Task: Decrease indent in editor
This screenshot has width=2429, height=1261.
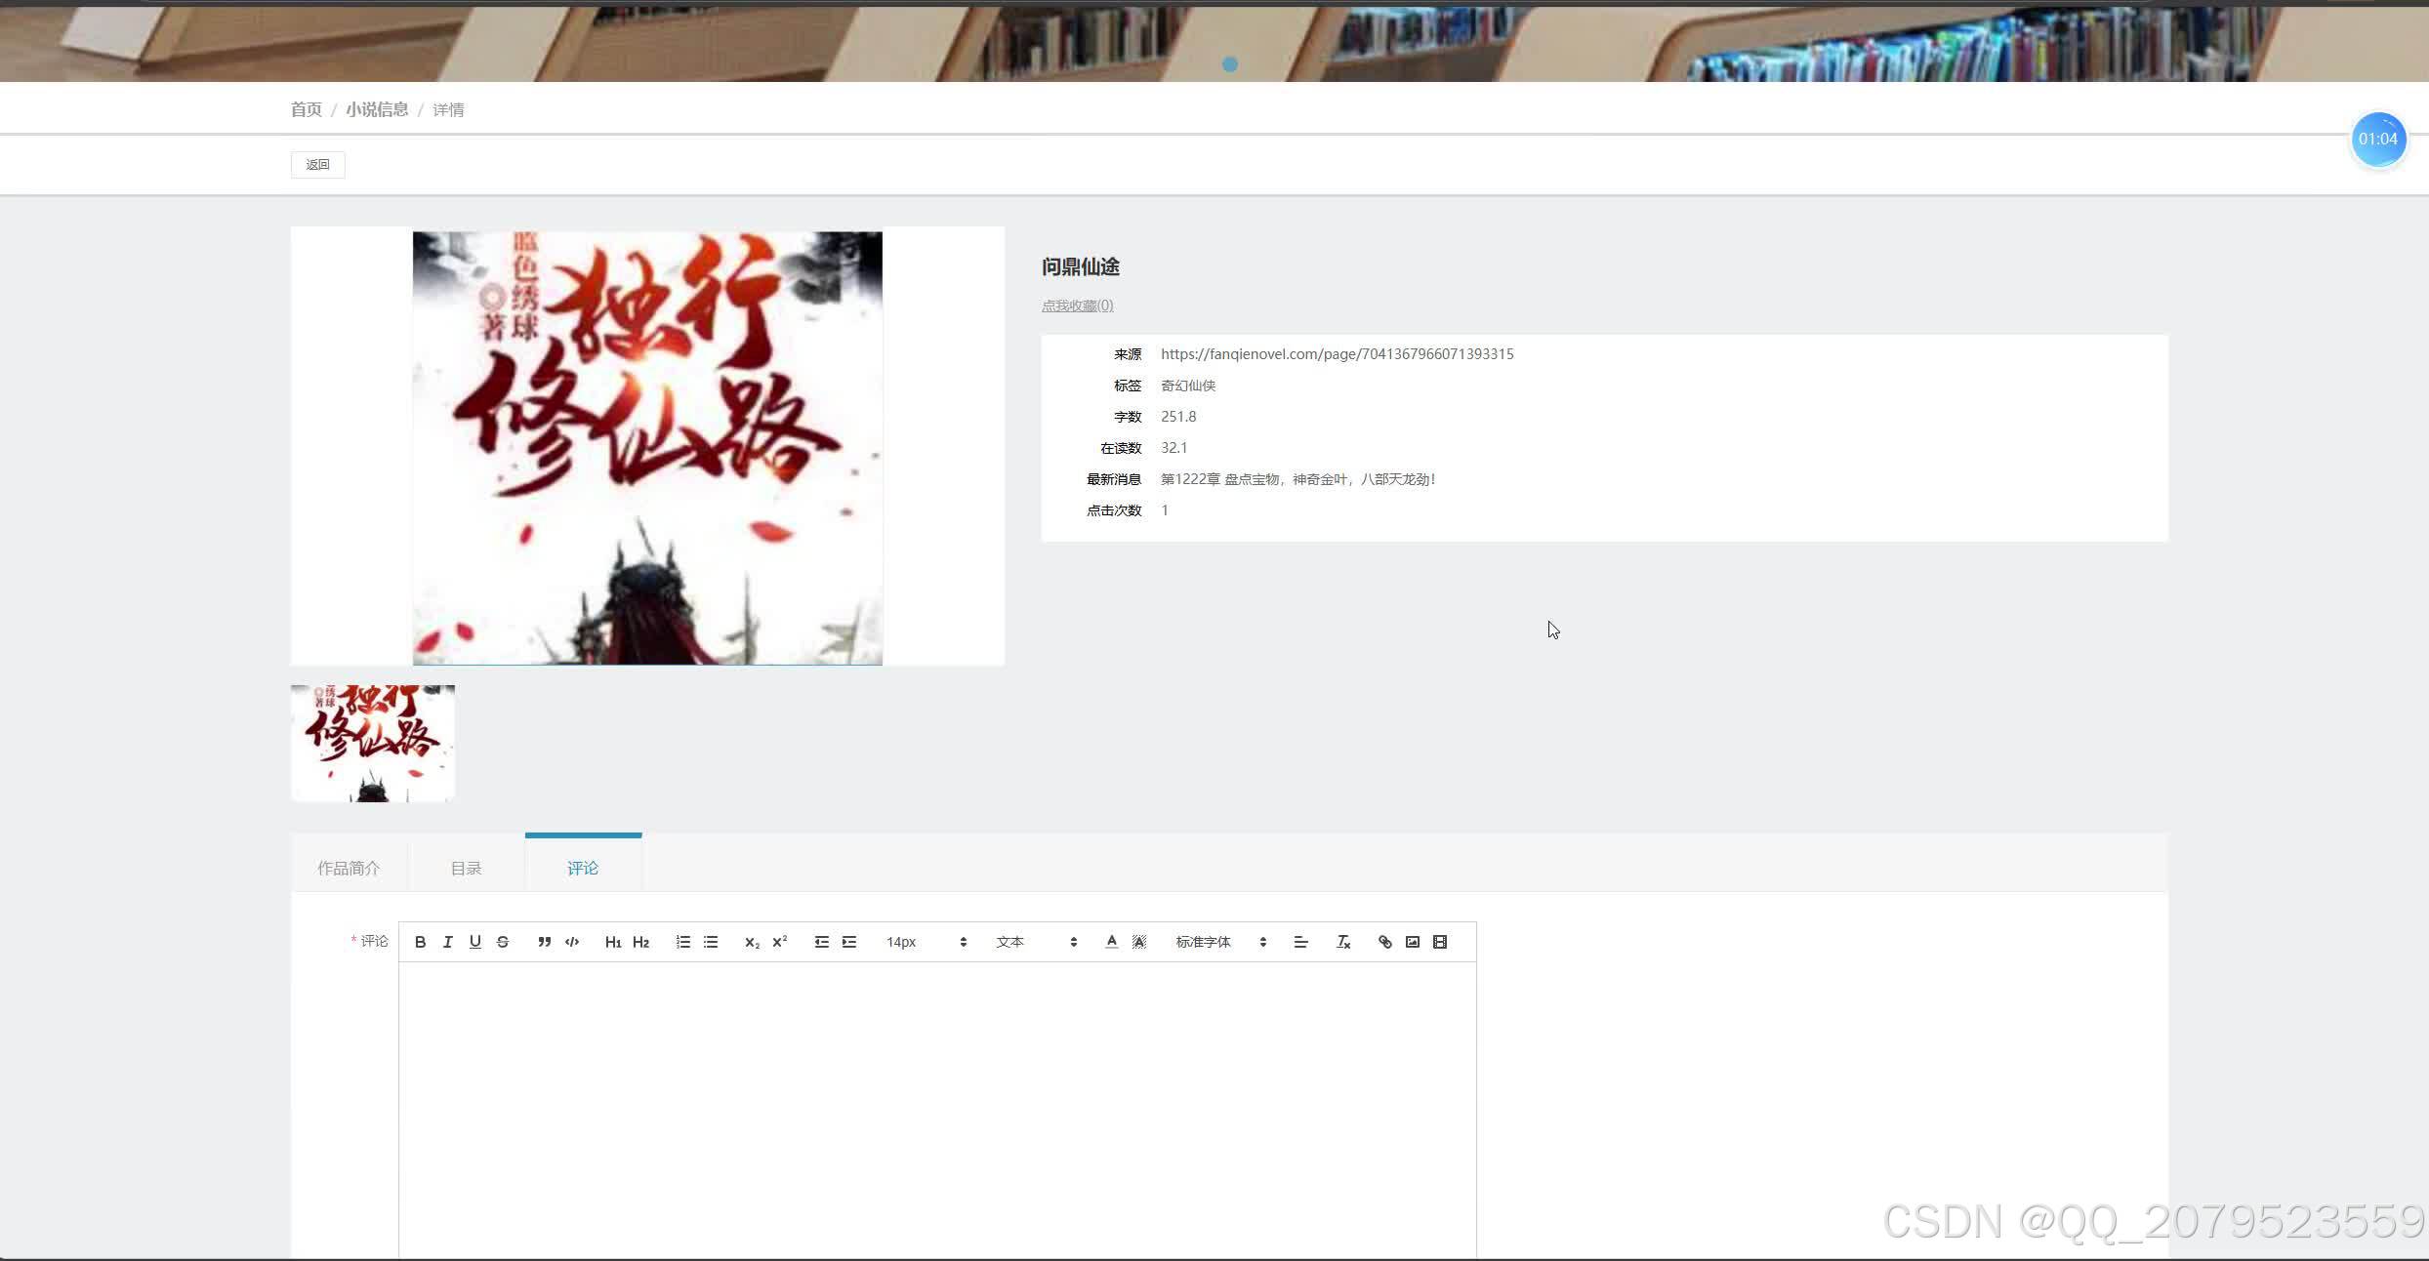Action: coord(822,942)
